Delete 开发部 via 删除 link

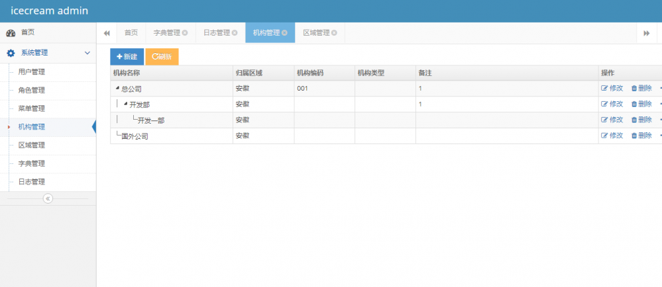pos(641,104)
